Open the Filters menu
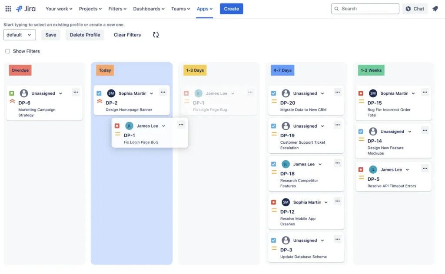The width and height of the screenshot is (445, 274). [117, 9]
